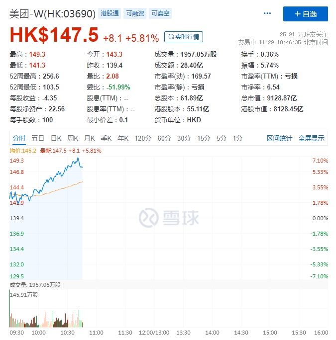Click the 量比 2.08 value
This screenshot has height=340, width=336.
tap(112, 77)
